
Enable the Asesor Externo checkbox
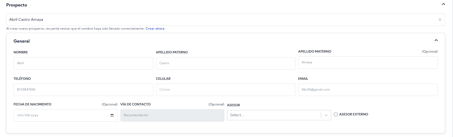(x=336, y=114)
